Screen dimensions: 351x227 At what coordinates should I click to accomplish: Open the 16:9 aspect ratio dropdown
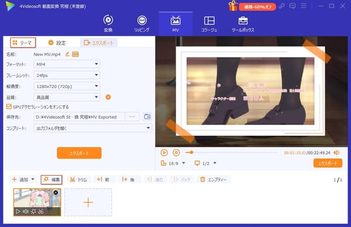(173, 163)
